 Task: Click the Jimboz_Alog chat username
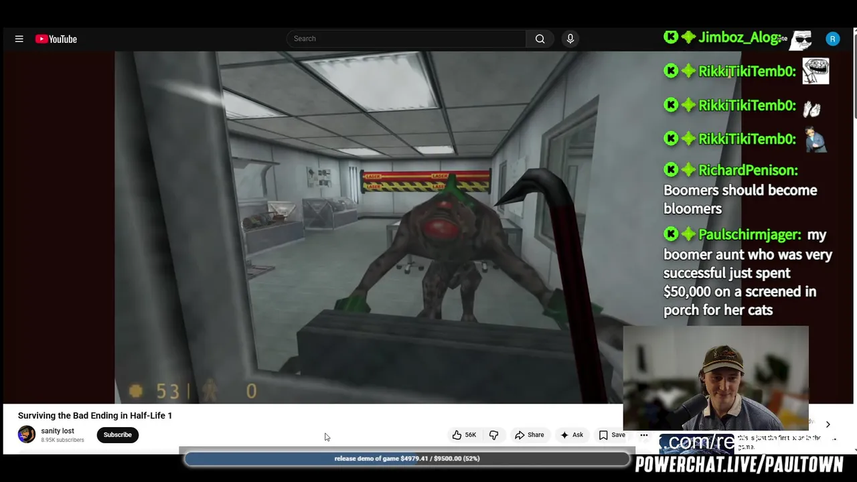pos(740,37)
